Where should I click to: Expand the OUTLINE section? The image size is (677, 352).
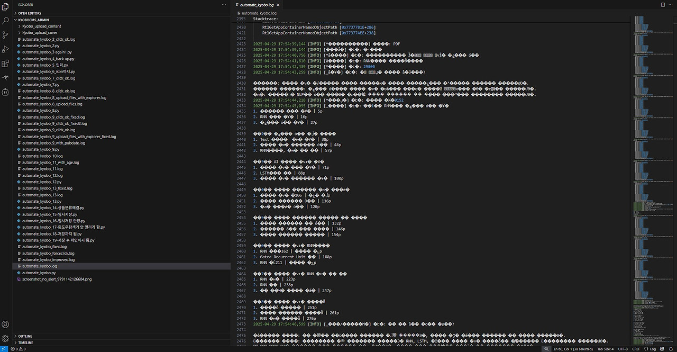(x=121, y=336)
